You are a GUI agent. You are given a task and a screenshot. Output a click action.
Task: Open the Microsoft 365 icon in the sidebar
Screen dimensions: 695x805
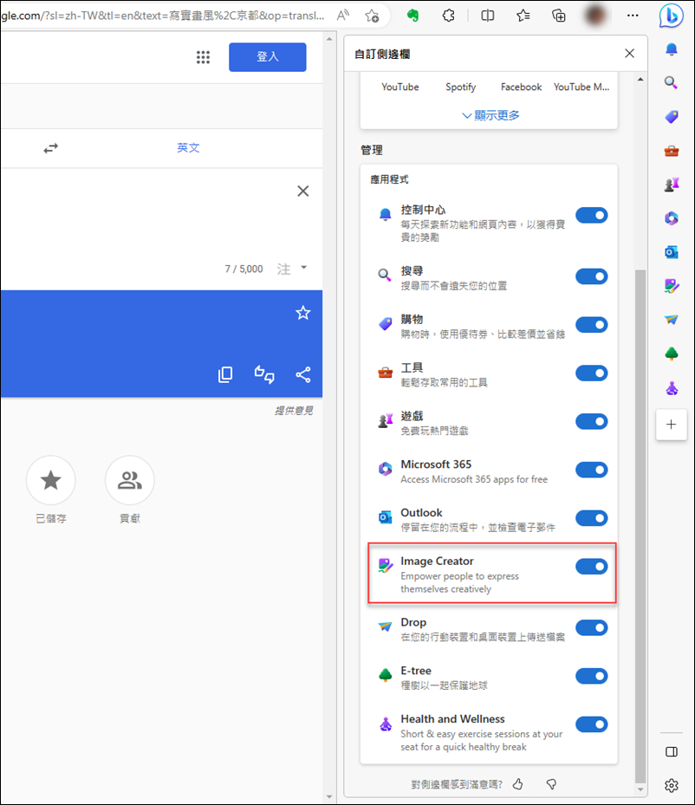[x=672, y=218]
